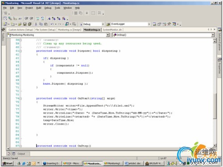Image resolution: width=223 pixels, height=167 pixels.
Task: Click the Toolbox hammer icon in left sidebar
Action: pos(3,30)
